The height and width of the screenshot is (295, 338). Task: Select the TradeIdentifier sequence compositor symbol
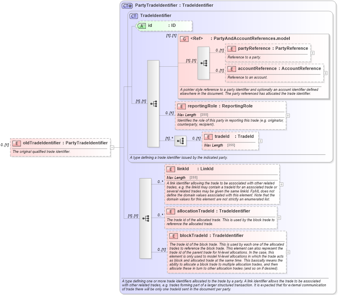(x=153, y=104)
